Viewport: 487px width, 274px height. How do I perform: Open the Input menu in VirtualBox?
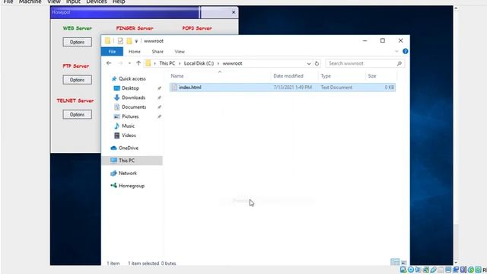tap(73, 2)
